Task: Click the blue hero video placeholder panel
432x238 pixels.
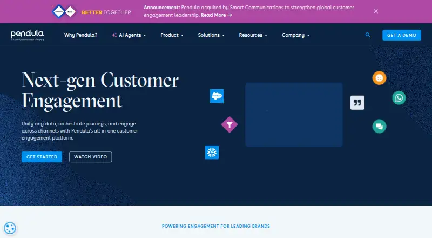Action: click(294, 115)
